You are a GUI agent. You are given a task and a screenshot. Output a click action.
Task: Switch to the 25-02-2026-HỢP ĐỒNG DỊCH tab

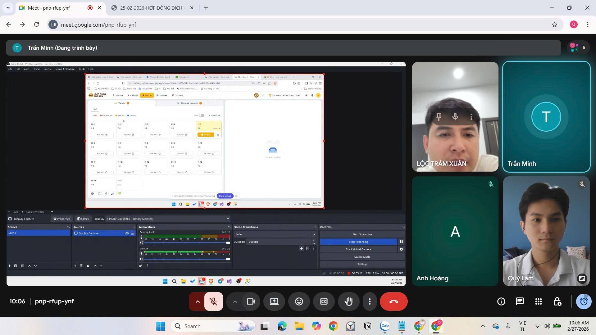click(151, 8)
